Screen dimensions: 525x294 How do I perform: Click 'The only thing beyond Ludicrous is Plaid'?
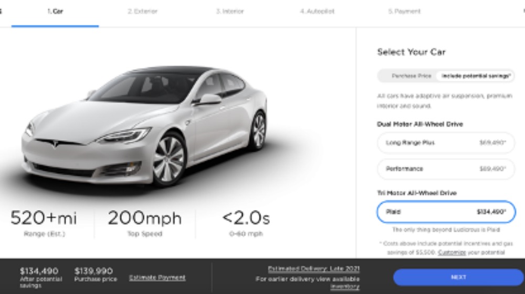(x=446, y=230)
